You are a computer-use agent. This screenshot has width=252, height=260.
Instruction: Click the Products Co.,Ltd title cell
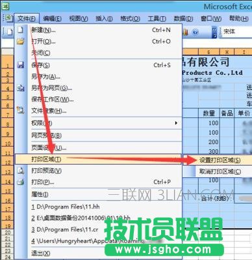click(x=212, y=73)
